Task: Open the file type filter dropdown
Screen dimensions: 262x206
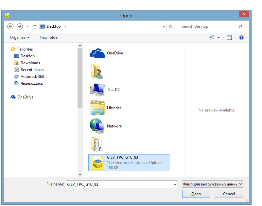Action: (212, 184)
